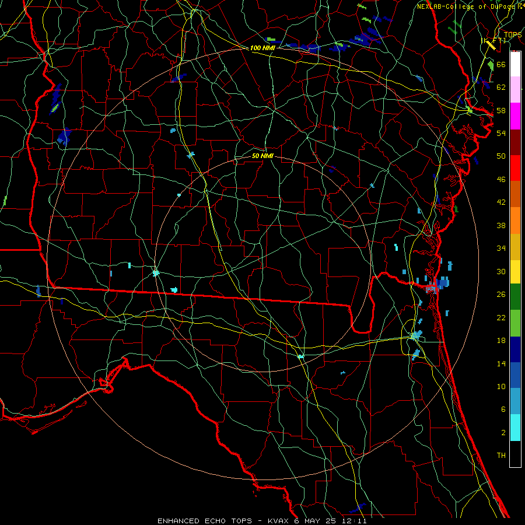Click the "50 NMI" range ring label
Screen dimensions: 525x525
coord(262,156)
